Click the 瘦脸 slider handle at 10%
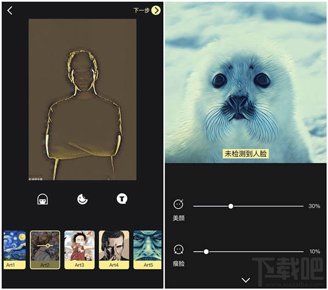Image resolution: width=328 pixels, height=290 pixels. click(x=206, y=252)
